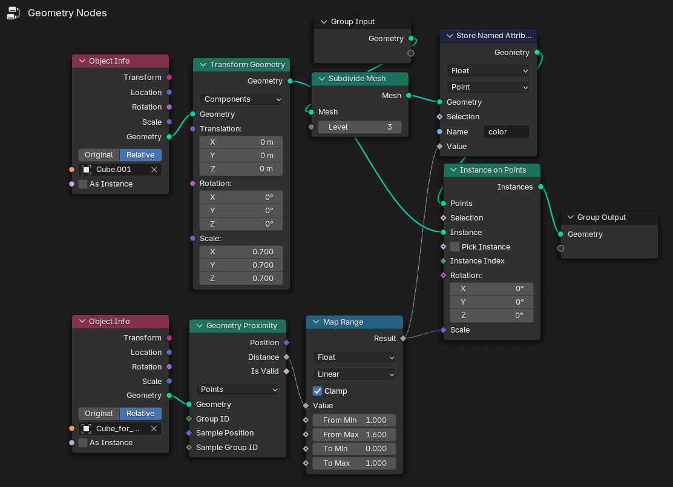Click the Cube.001 object type icon

click(x=87, y=170)
